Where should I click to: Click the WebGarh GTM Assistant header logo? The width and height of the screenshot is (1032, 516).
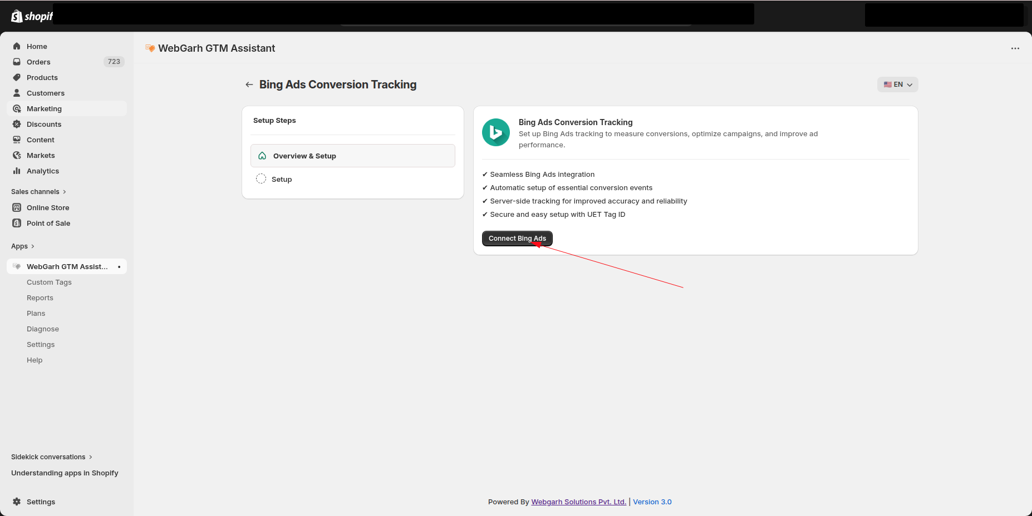click(150, 48)
